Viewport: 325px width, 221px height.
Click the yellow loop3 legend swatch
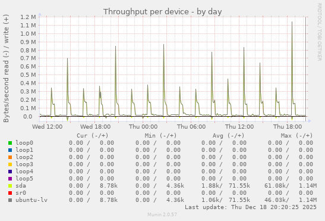click(10, 164)
